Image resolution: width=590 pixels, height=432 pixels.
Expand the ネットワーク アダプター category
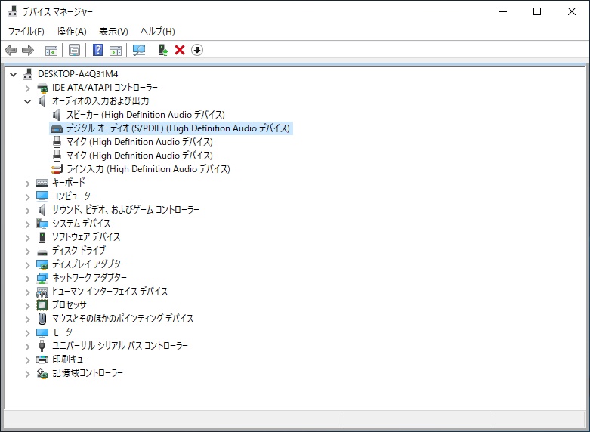click(27, 279)
